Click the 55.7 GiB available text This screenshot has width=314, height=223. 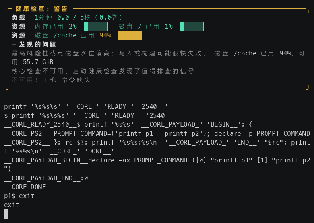pos(38,62)
